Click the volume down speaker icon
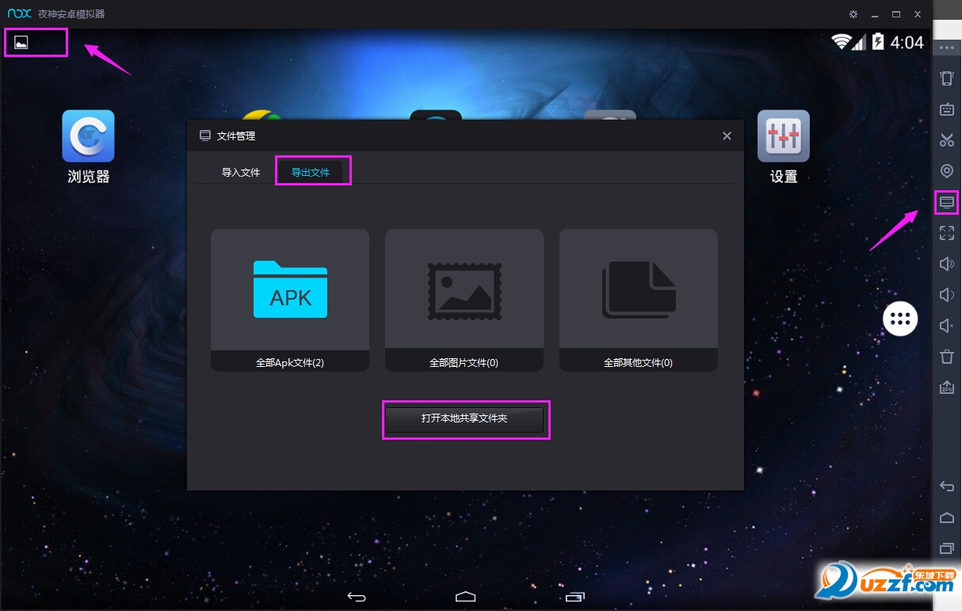 point(946,295)
